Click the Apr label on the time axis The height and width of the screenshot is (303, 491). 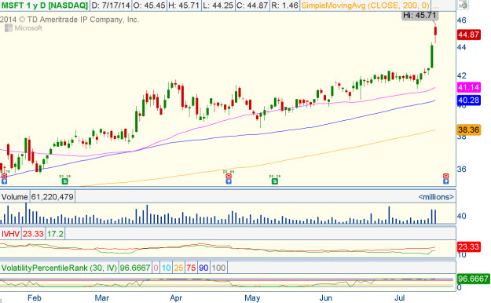pos(176,298)
